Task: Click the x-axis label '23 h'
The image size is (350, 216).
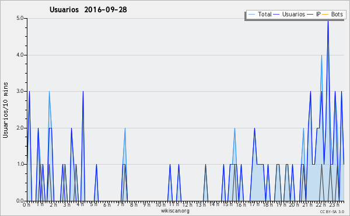Action: click(334, 204)
